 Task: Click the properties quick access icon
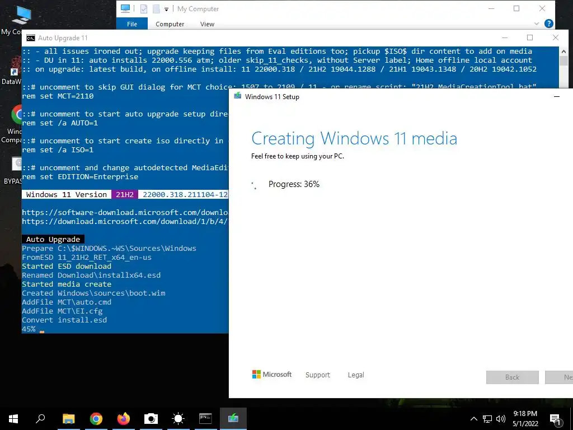(x=144, y=9)
